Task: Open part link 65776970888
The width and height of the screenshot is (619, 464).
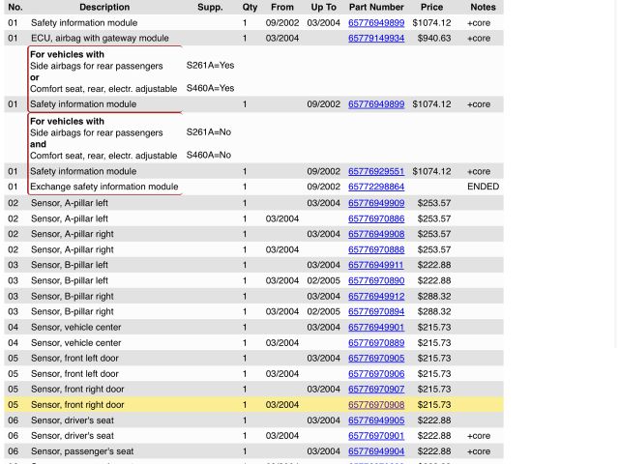Action: [376, 250]
